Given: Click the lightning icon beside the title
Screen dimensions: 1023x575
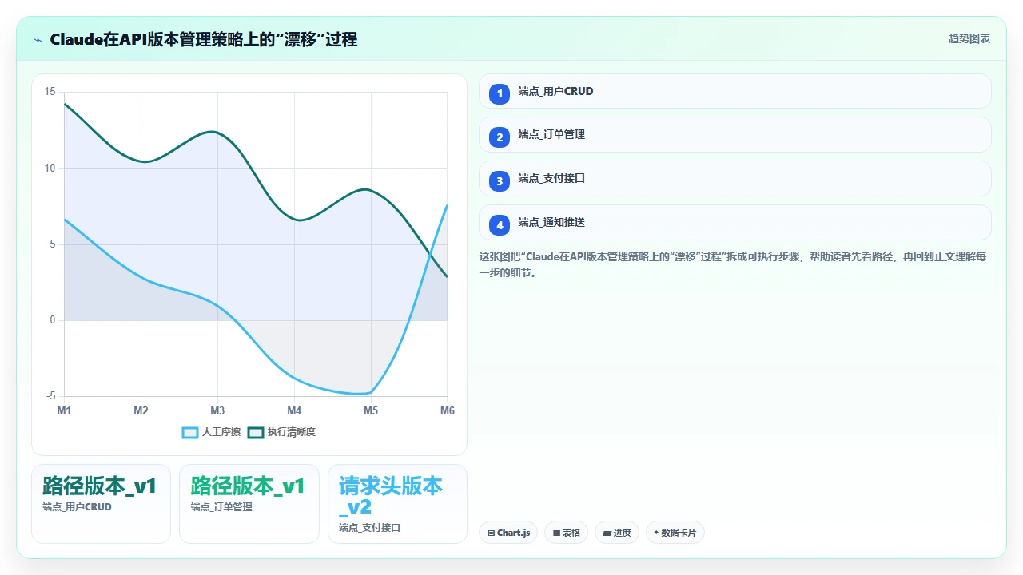Looking at the screenshot, I should coord(38,39).
